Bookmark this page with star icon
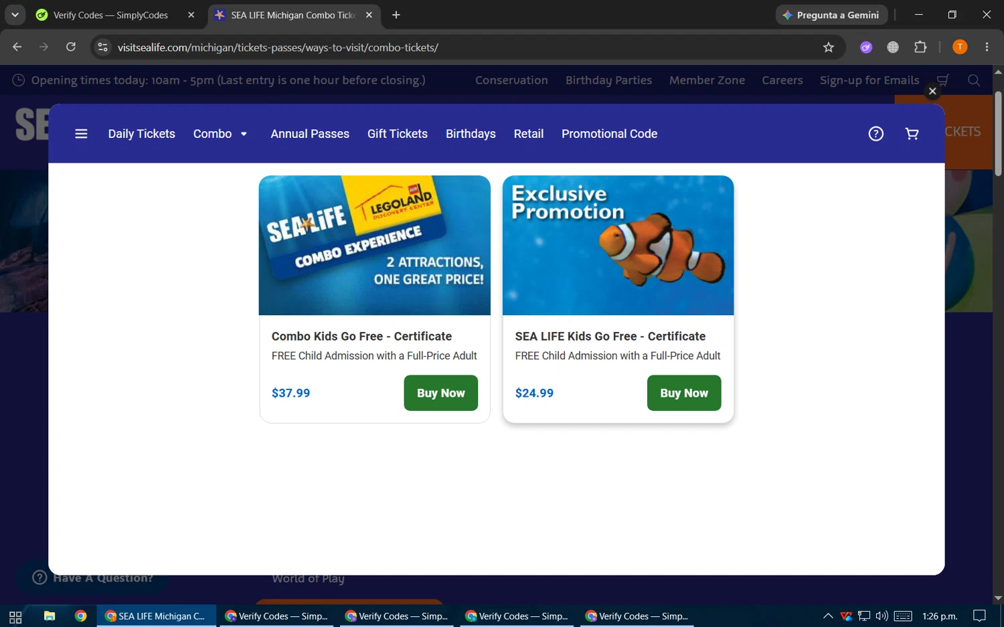 coord(829,47)
